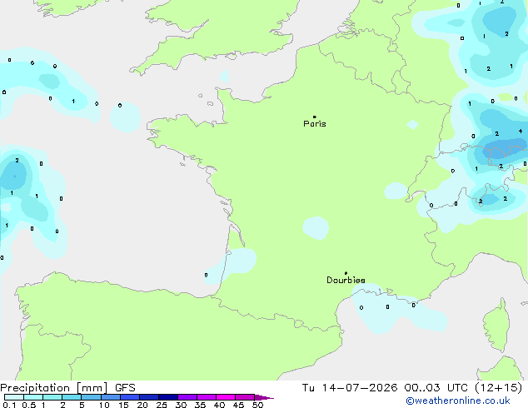Select the 35–40 mm legend color swatch
The height and width of the screenshot is (408, 528).
click(x=206, y=397)
